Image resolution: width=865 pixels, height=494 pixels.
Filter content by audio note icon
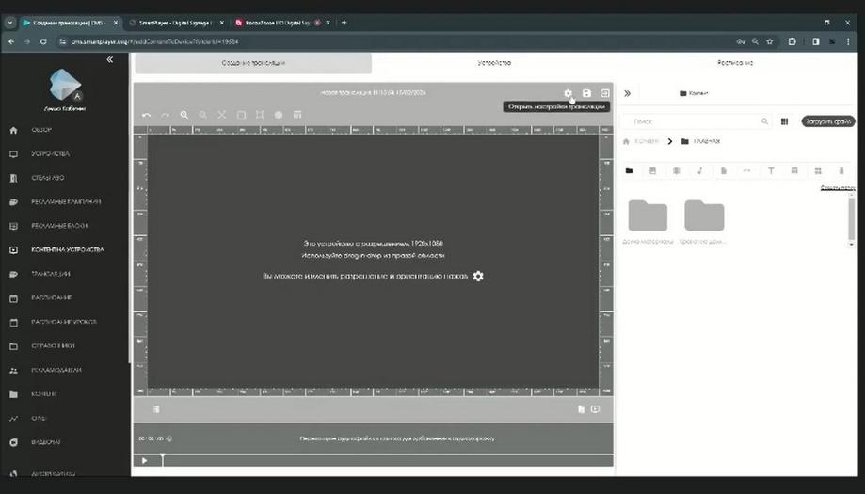pyautogui.click(x=699, y=171)
